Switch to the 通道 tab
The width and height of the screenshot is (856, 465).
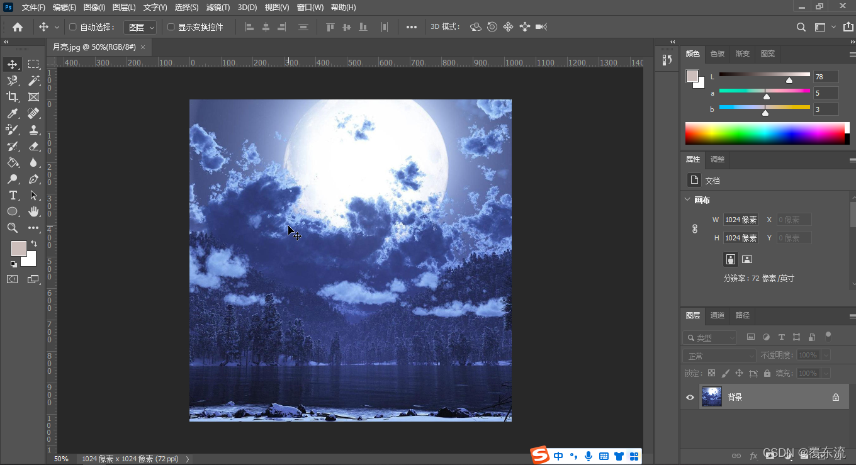point(718,315)
